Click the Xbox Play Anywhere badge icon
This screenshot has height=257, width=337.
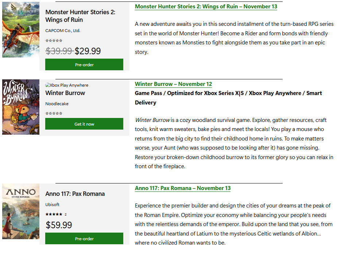coord(48,85)
